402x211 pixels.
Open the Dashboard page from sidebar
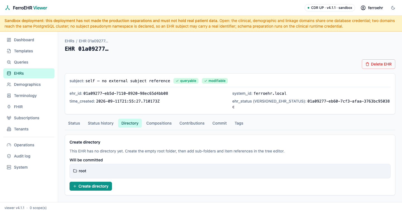coord(29,40)
